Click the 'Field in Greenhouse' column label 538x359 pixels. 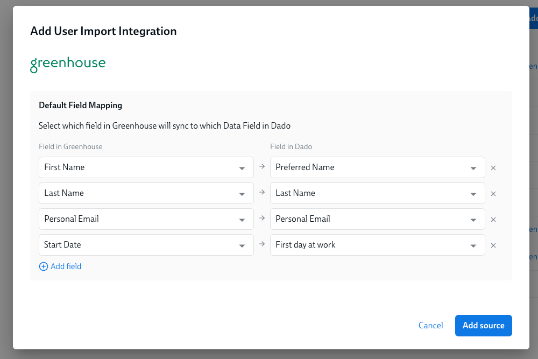click(x=70, y=146)
